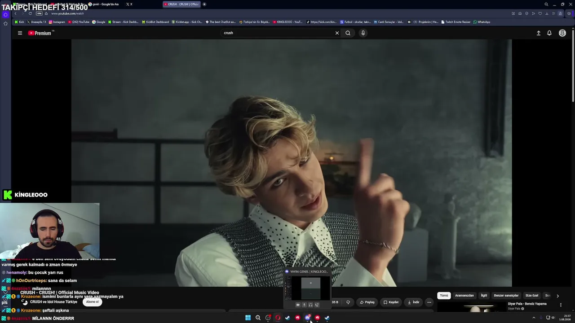Open the Opera sidebar bookmarks star
Image resolution: width=575 pixels, height=323 pixels.
tap(5, 23)
